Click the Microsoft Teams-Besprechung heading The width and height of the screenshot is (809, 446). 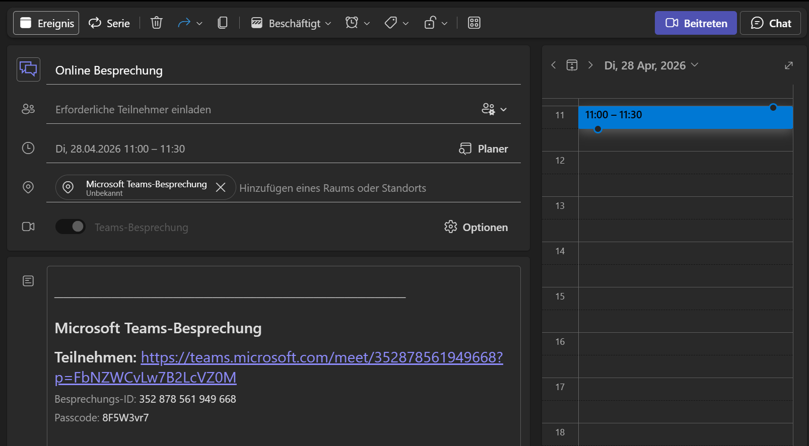pos(158,328)
